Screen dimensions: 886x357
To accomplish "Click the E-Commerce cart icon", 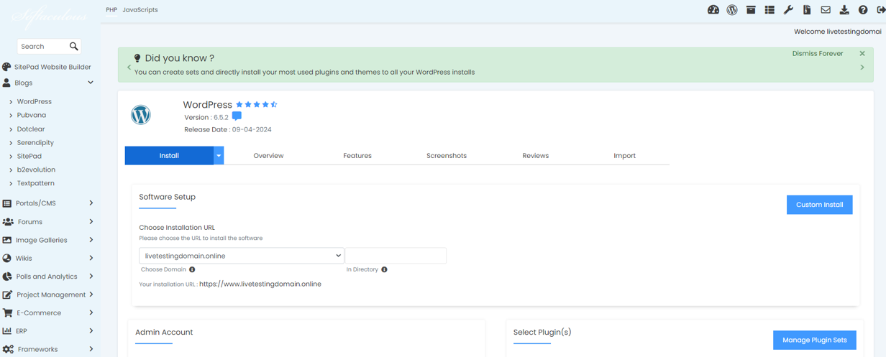I will pyautogui.click(x=7, y=312).
